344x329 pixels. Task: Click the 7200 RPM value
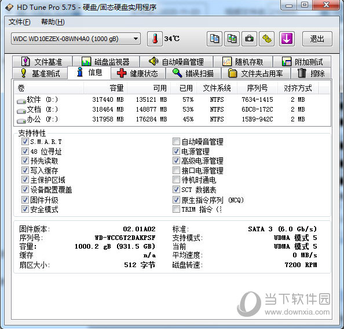point(301,265)
